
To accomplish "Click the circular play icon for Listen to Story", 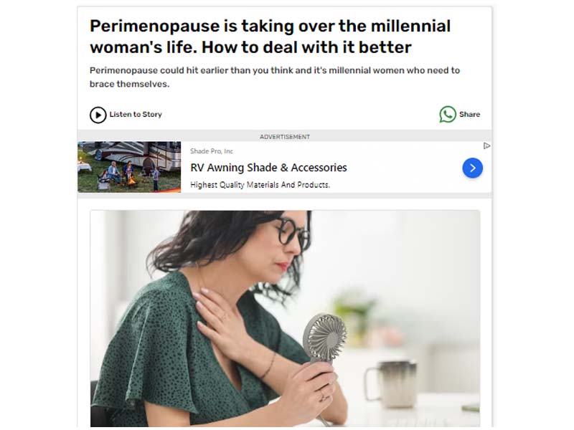I will [98, 115].
